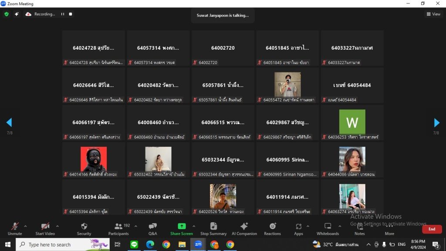Open Microsoft Edge from the taskbar
446x251 pixels.
(150, 244)
